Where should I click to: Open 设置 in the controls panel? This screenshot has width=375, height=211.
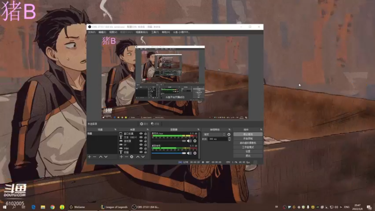(x=248, y=151)
